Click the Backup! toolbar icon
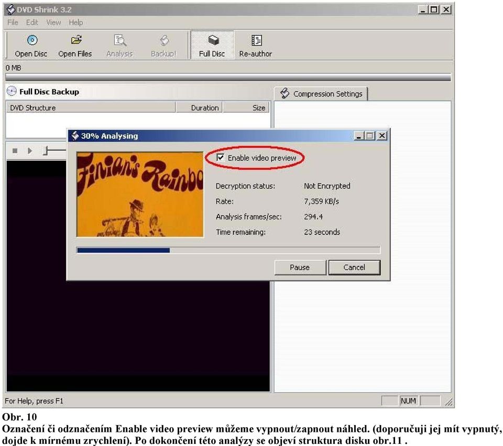The height and width of the screenshot is (446, 503). pos(164,40)
